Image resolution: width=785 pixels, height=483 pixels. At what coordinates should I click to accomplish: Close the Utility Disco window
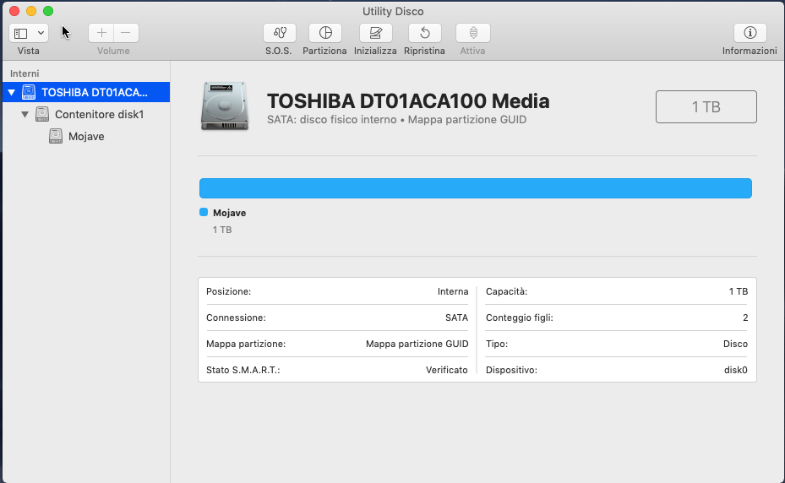[x=14, y=11]
